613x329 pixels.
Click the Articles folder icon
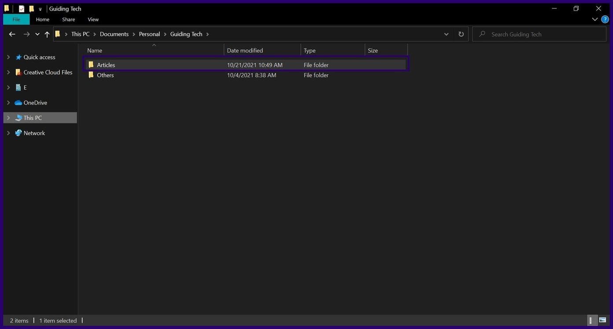pyautogui.click(x=91, y=65)
